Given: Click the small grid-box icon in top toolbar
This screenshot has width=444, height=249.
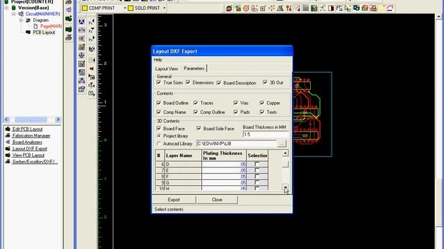Looking at the screenshot, I should (x=263, y=8).
